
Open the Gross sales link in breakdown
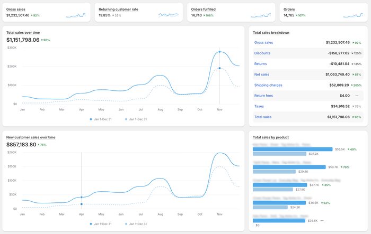(x=263, y=42)
